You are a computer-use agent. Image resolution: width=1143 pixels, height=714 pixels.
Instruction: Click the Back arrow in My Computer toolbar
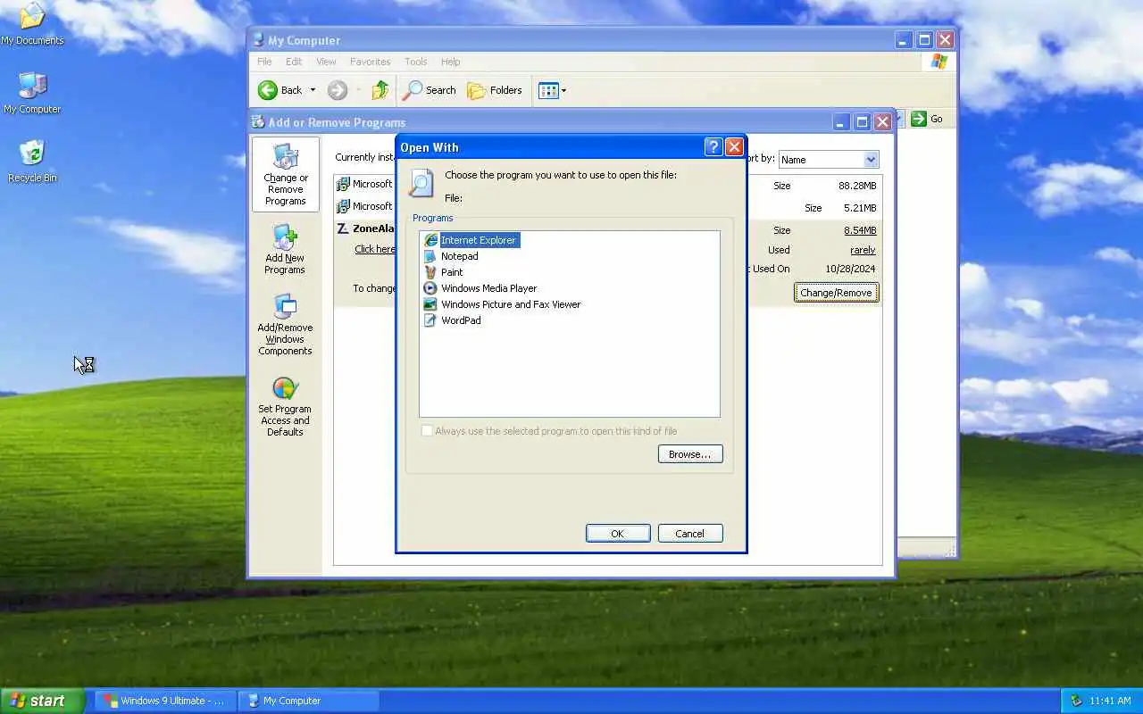point(280,90)
